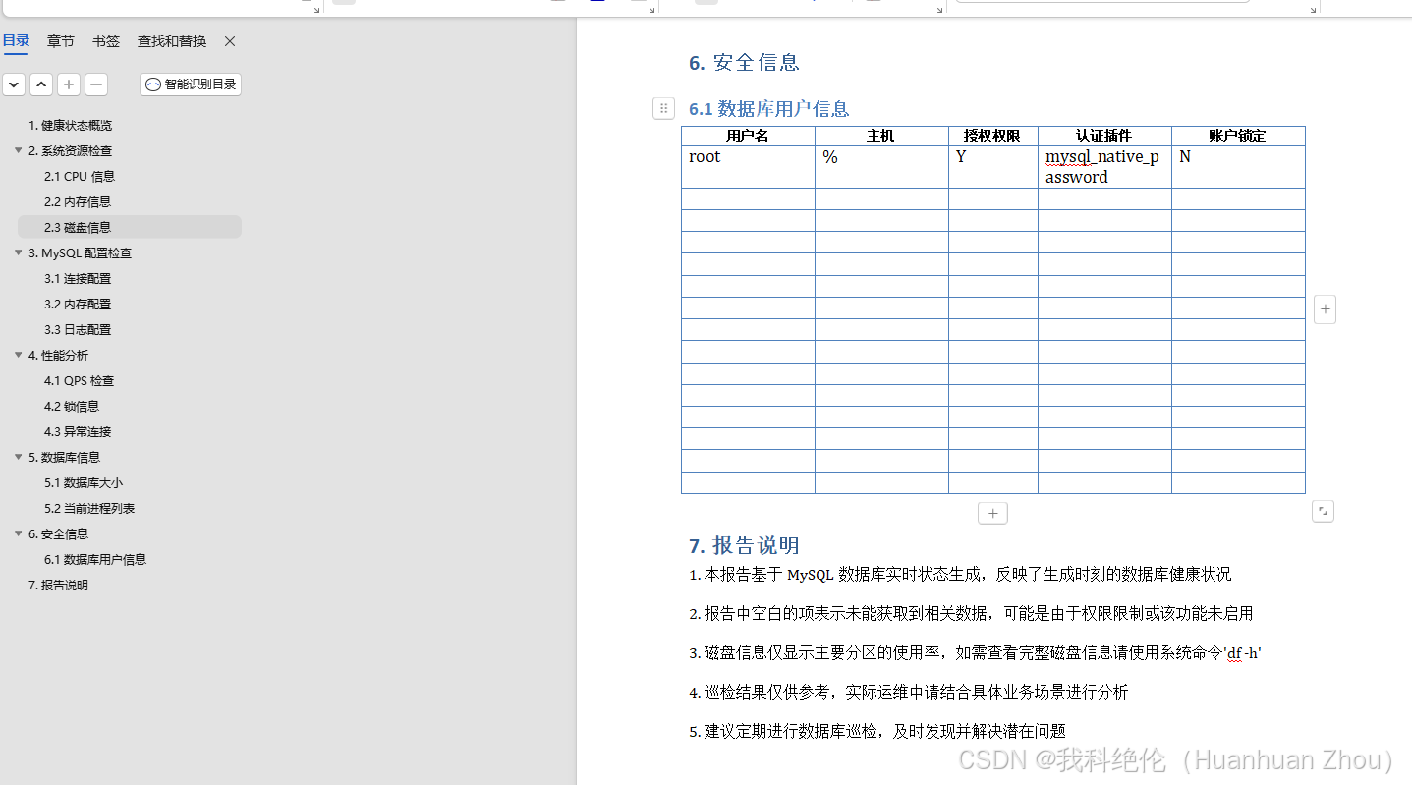This screenshot has height=785, width=1412.
Task: Switch to the 章节 tab
Action: click(60, 41)
